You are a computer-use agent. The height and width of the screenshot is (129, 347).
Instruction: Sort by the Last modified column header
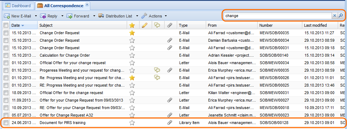pos(320,25)
